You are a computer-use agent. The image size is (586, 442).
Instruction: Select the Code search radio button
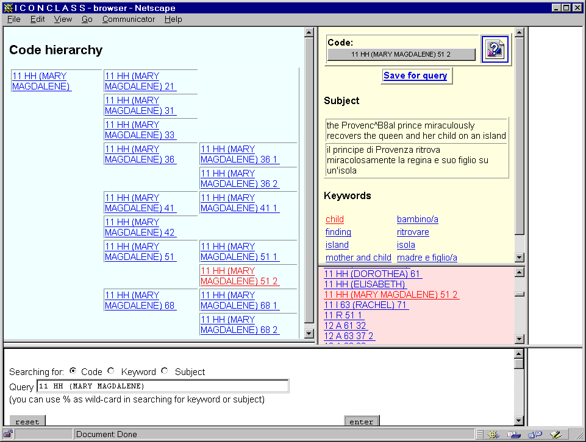73,371
